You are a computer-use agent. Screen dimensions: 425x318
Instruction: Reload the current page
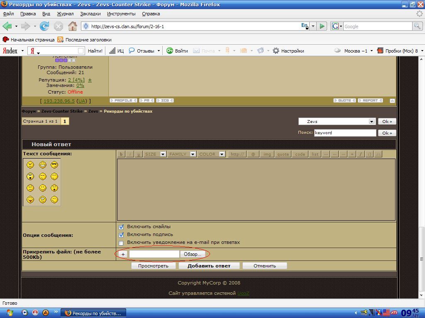tap(44, 26)
